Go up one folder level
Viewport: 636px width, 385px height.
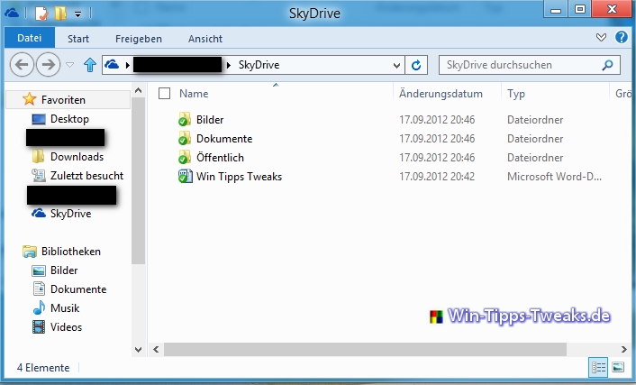tap(90, 65)
